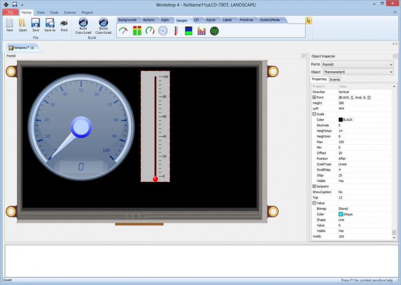The height and width of the screenshot is (285, 401).
Task: Activate the pointer selection tool
Action: click(309, 20)
